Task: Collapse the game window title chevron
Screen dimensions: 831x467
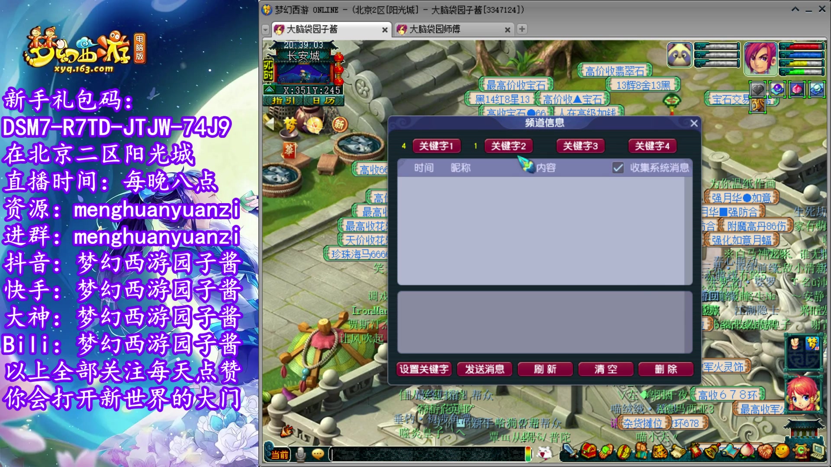Action: tap(795, 9)
